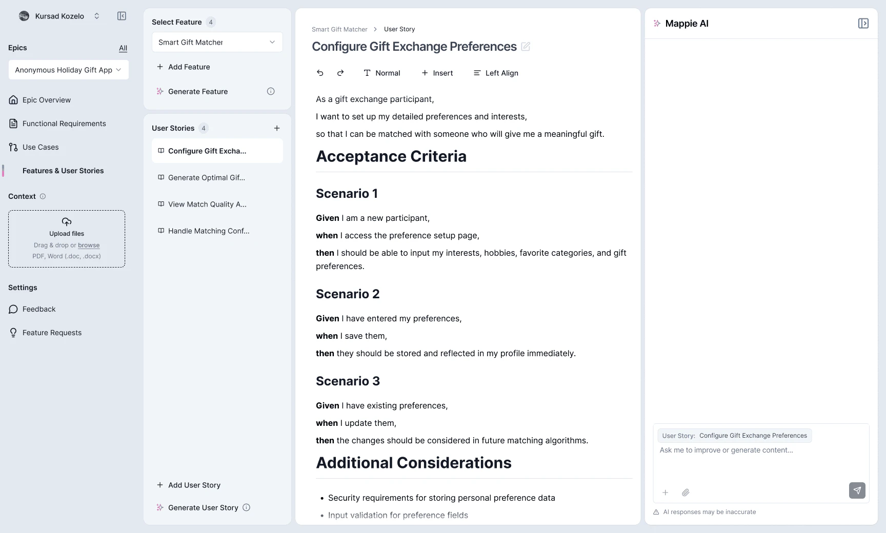Click the Left Align icon in the editor
The image size is (886, 533).
tap(477, 73)
